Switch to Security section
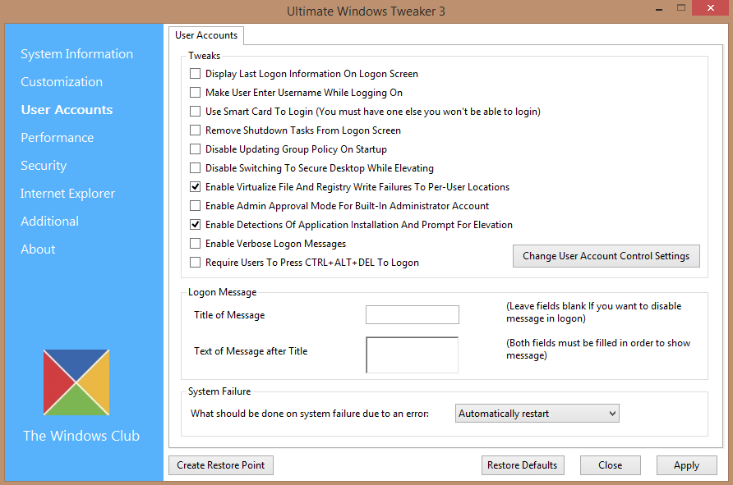The width and height of the screenshot is (733, 485). click(44, 166)
